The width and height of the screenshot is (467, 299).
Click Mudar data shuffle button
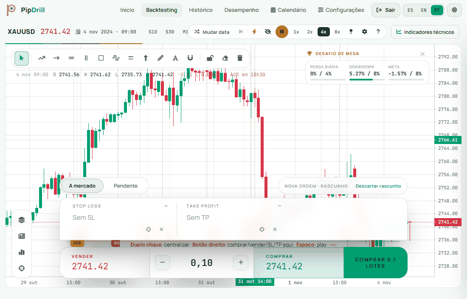[x=212, y=32]
